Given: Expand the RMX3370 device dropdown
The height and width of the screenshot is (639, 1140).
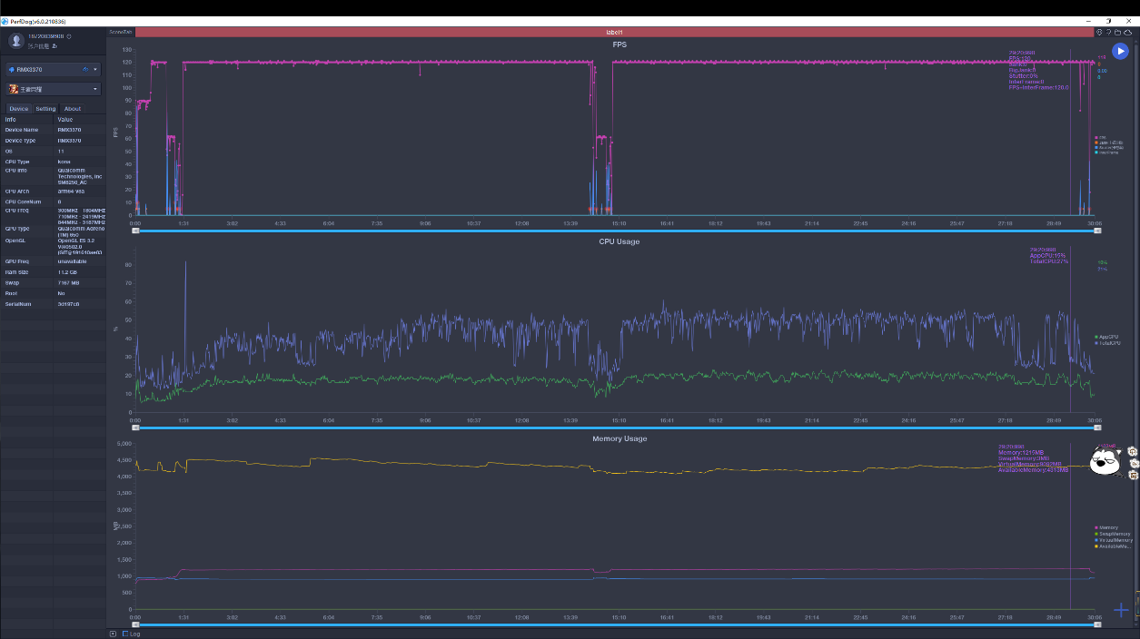Looking at the screenshot, I should coord(95,69).
